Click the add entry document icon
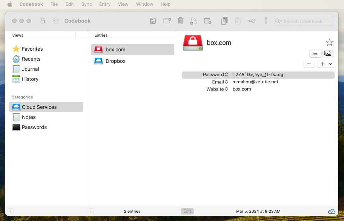Image resolution: width=344 pixels, height=221 pixels. (x=193, y=21)
